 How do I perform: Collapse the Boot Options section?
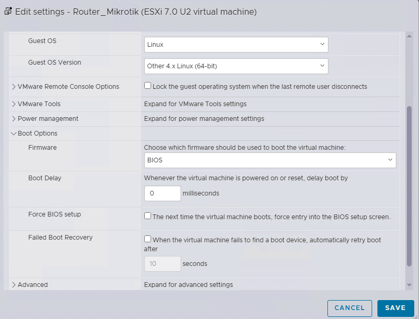tap(14, 133)
